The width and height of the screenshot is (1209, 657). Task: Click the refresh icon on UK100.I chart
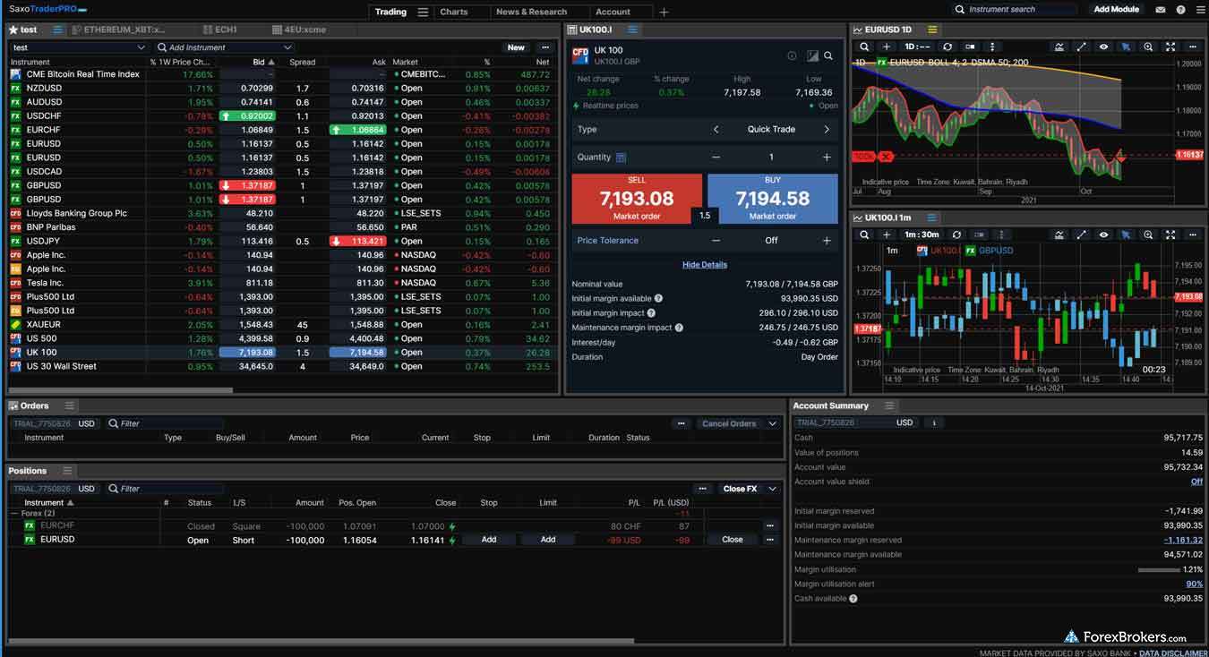[956, 235]
